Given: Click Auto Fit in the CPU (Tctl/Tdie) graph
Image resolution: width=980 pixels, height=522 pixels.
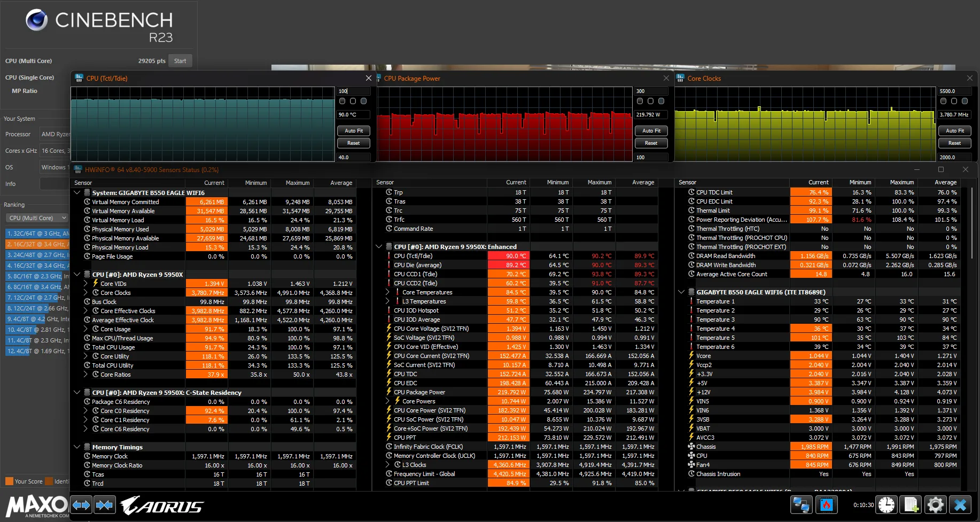Looking at the screenshot, I should tap(354, 131).
